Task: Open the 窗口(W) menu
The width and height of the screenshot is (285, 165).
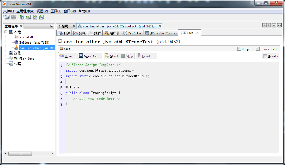Action: 70,11
